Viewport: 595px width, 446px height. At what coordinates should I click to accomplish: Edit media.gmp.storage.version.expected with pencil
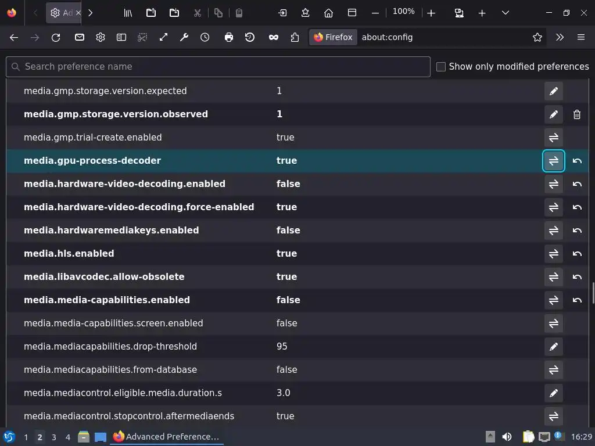click(x=554, y=91)
